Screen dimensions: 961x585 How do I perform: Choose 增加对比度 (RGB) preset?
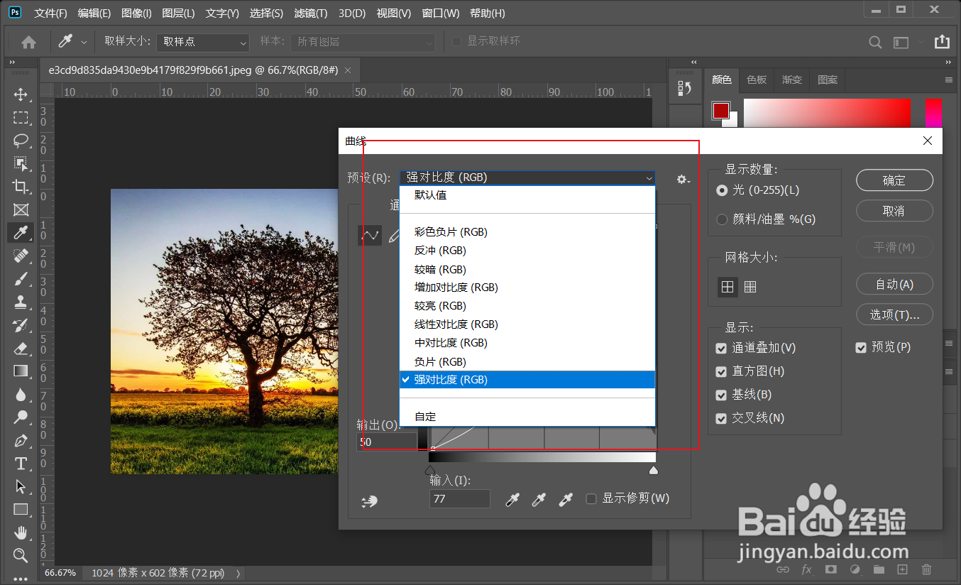pos(527,288)
